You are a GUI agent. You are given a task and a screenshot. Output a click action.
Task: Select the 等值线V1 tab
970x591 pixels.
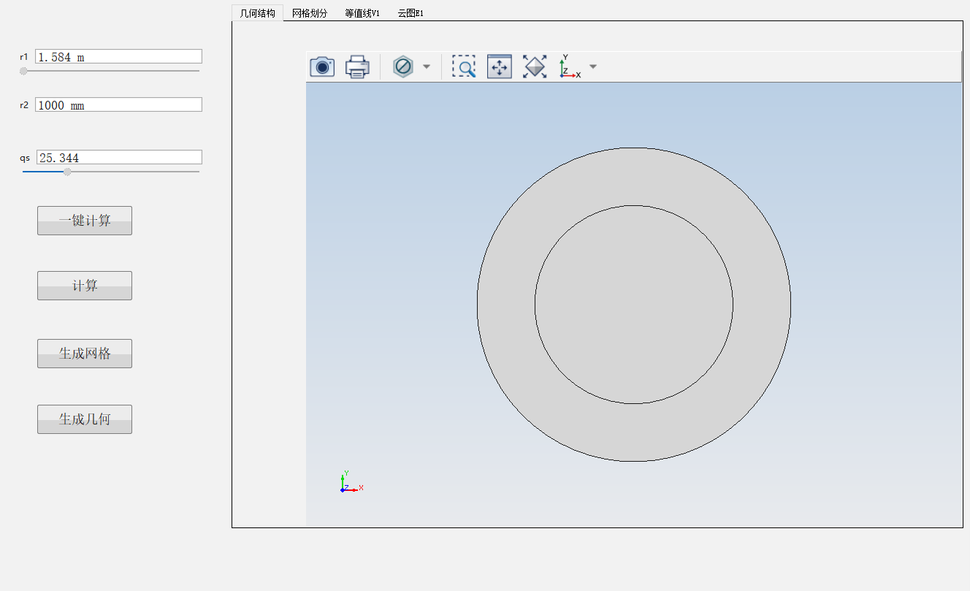pos(362,13)
